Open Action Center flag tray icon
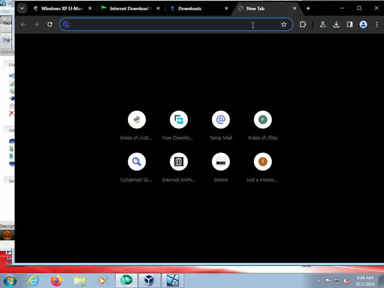 328,281
